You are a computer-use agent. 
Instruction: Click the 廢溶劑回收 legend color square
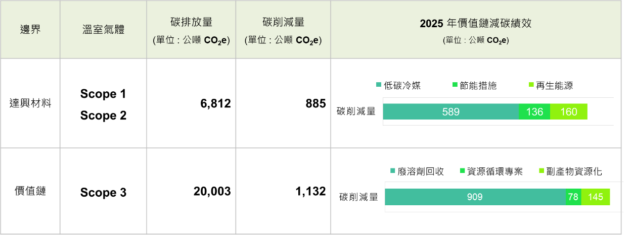click(393, 171)
